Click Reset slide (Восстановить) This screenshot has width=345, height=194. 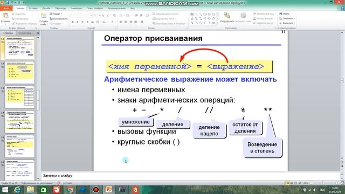pos(59,19)
